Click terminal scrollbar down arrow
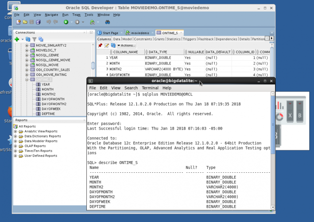 click(x=273, y=207)
